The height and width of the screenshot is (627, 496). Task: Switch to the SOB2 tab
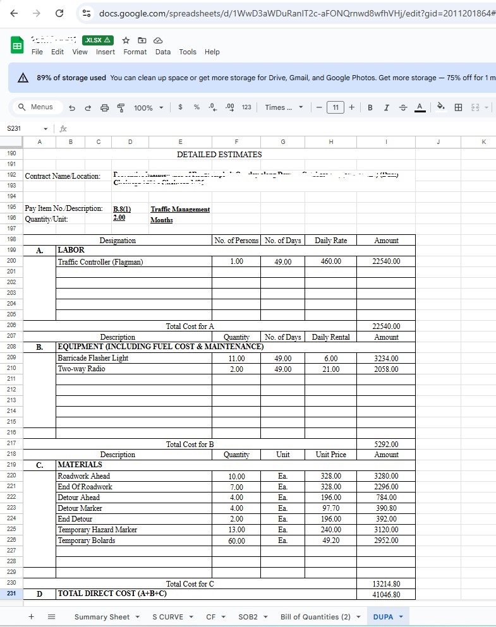point(248,617)
